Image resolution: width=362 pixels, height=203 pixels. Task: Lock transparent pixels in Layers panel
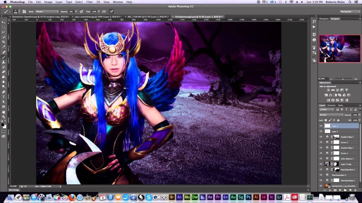(326, 120)
